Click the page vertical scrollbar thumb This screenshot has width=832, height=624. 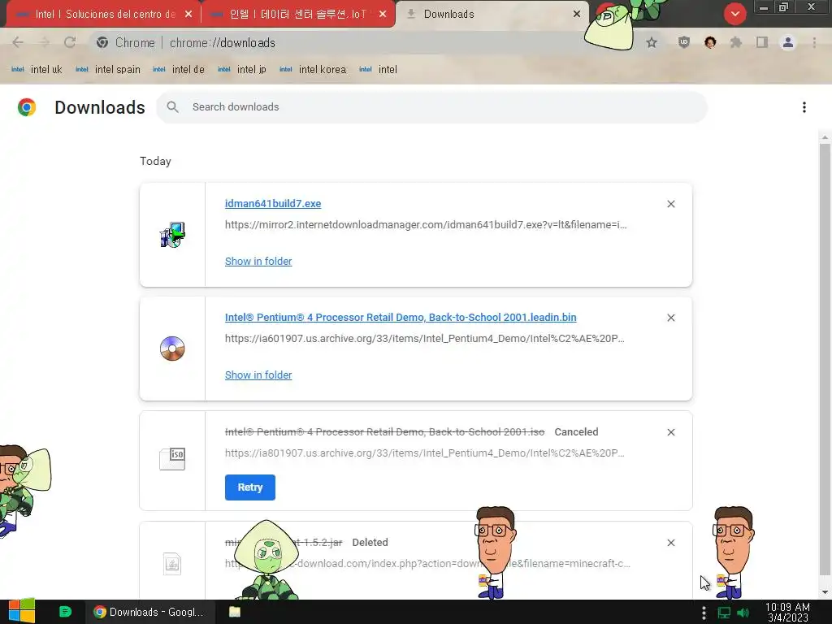[825, 359]
